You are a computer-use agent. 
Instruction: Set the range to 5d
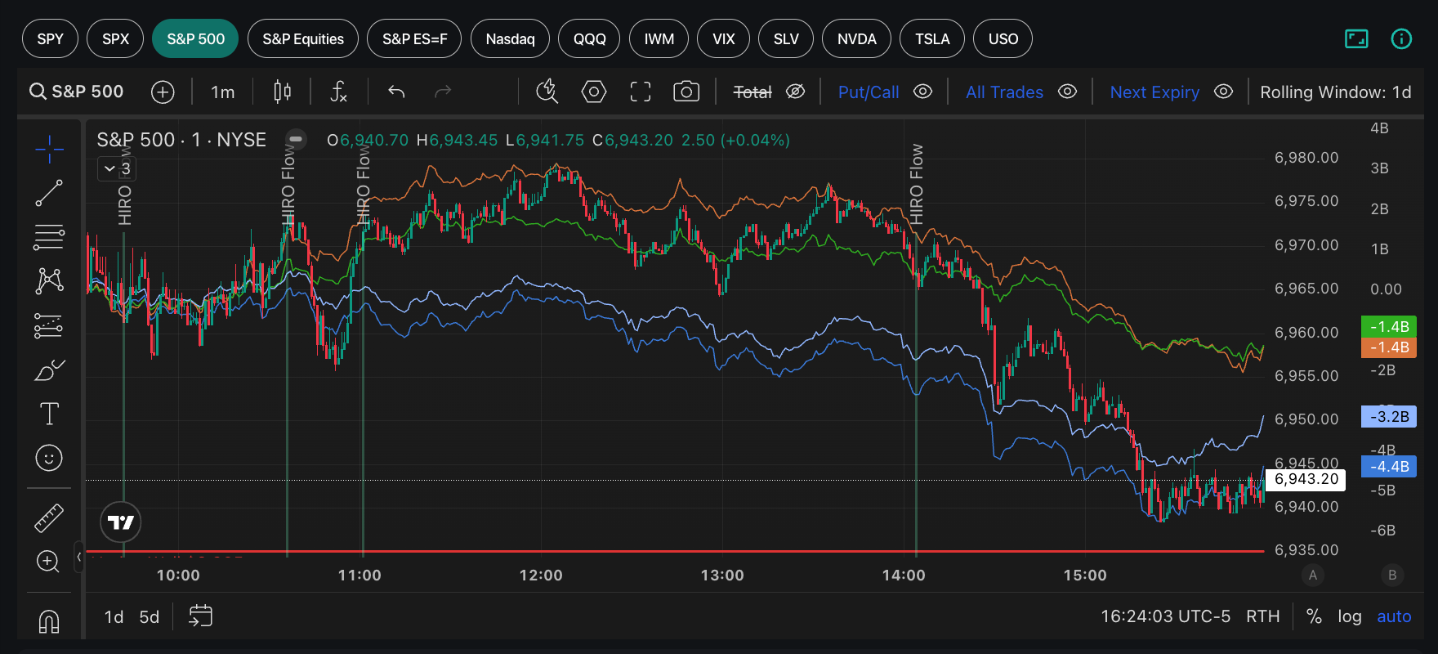(150, 616)
